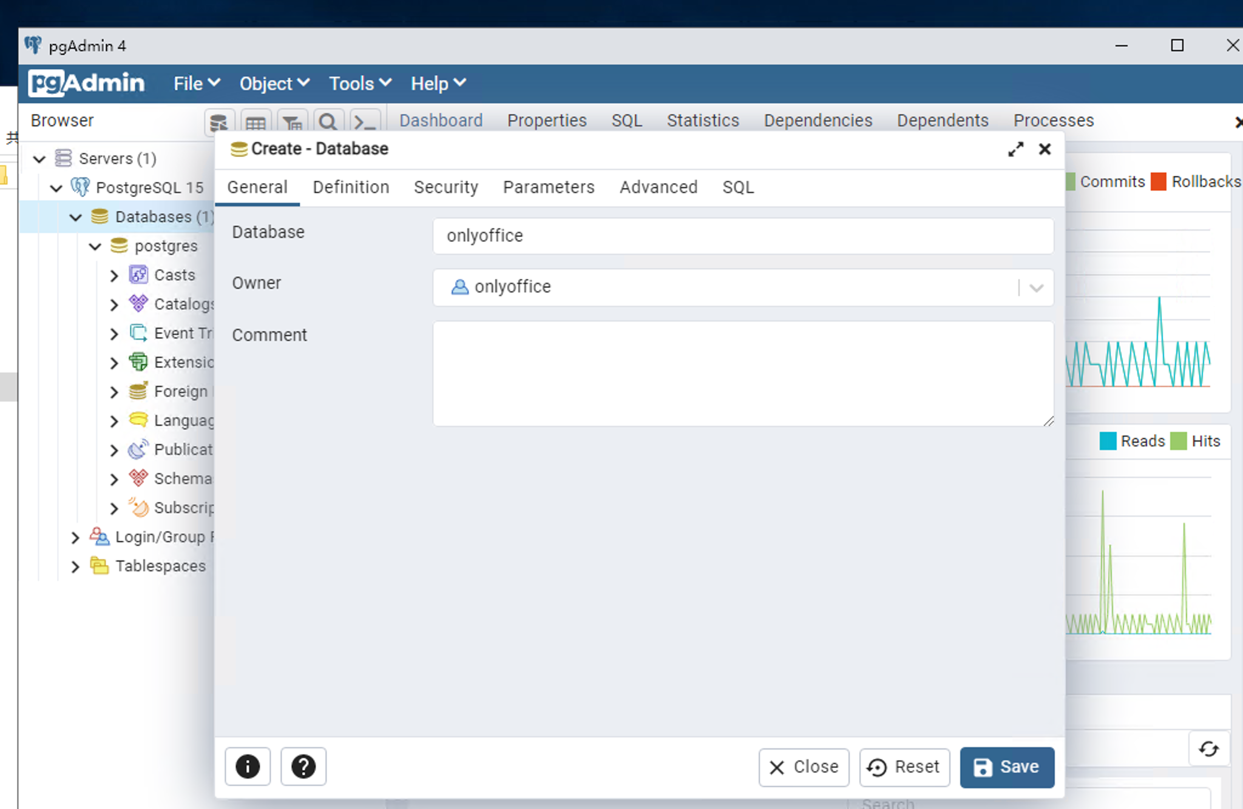Switch to the Advanced tab
This screenshot has height=809, width=1243.
pyautogui.click(x=659, y=187)
